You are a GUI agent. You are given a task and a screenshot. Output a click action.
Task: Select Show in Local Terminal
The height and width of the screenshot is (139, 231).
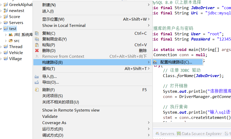[93, 26]
